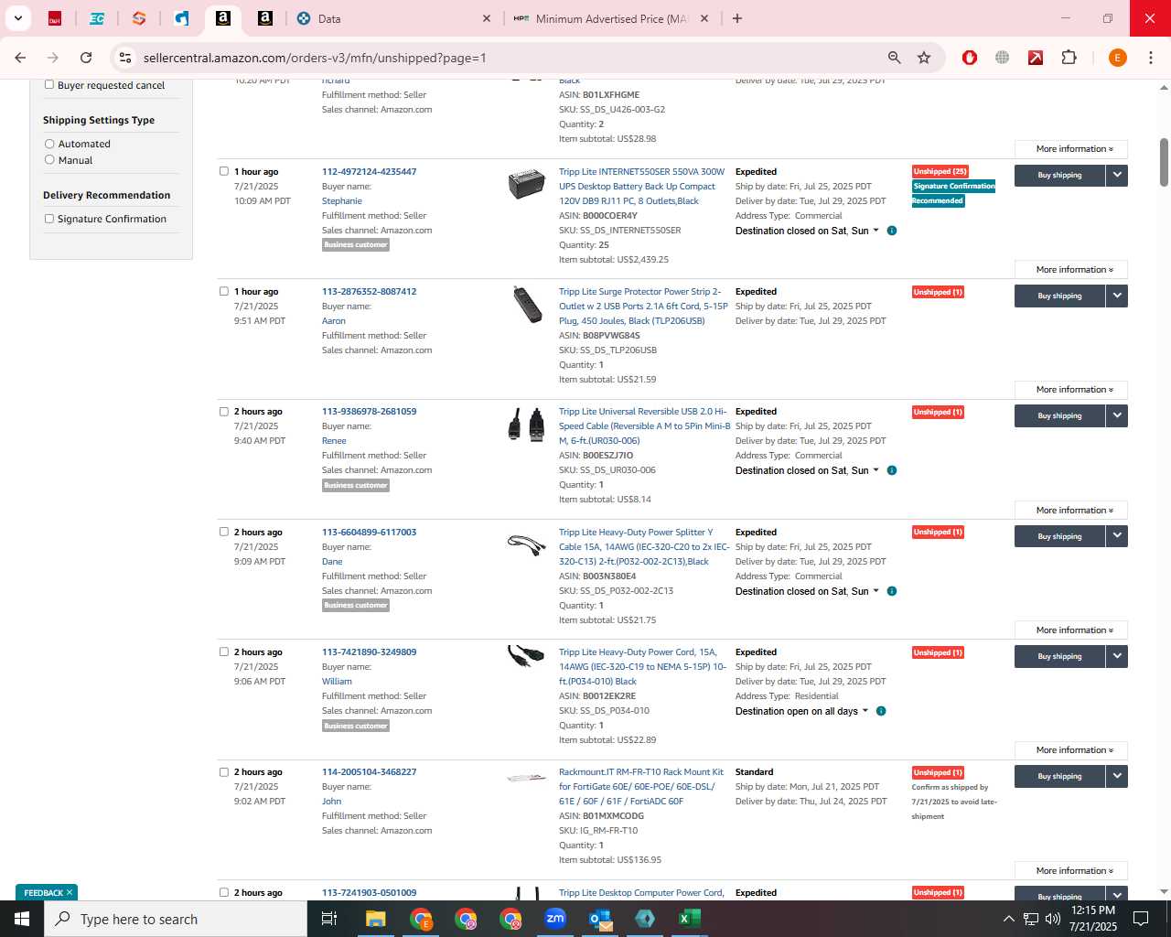The image size is (1171, 937).
Task: Reload the page with the refresh icon
Action: coord(86,58)
